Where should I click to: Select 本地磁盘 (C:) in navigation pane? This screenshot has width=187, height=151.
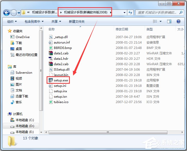[x=24, y=120]
